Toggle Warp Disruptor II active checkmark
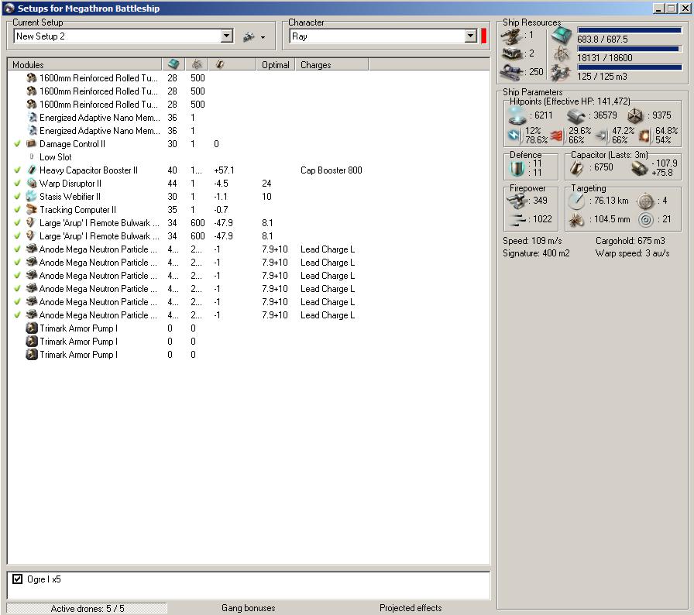This screenshot has width=694, height=615. click(17, 183)
